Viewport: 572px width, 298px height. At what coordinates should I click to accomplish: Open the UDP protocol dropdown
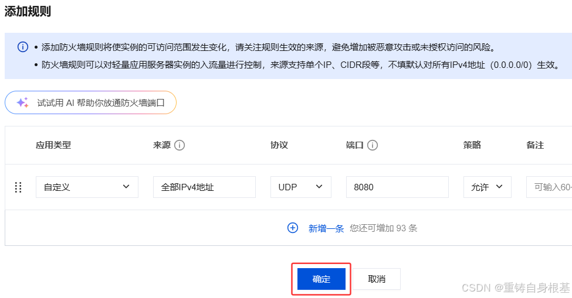[300, 187]
